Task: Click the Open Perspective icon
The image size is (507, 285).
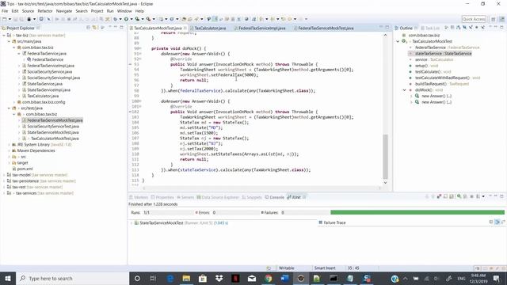Action: [493, 19]
